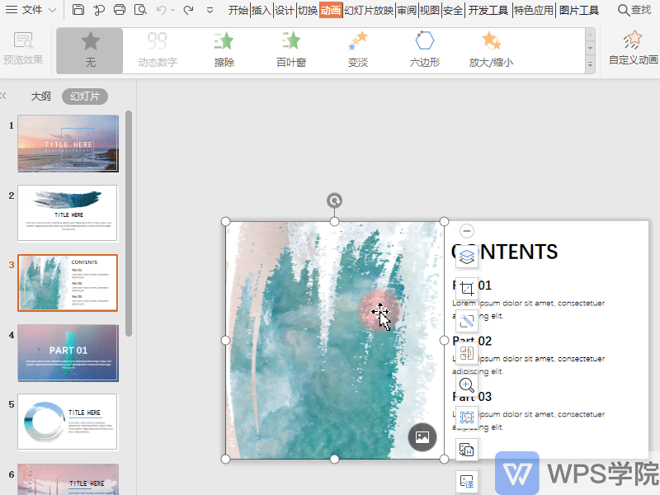Switch to the 大纲 outline view
The height and width of the screenshot is (495, 660).
[x=41, y=97]
